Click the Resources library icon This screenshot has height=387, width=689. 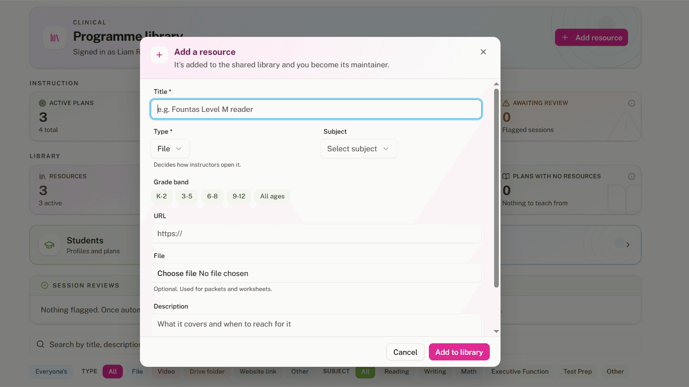click(42, 177)
